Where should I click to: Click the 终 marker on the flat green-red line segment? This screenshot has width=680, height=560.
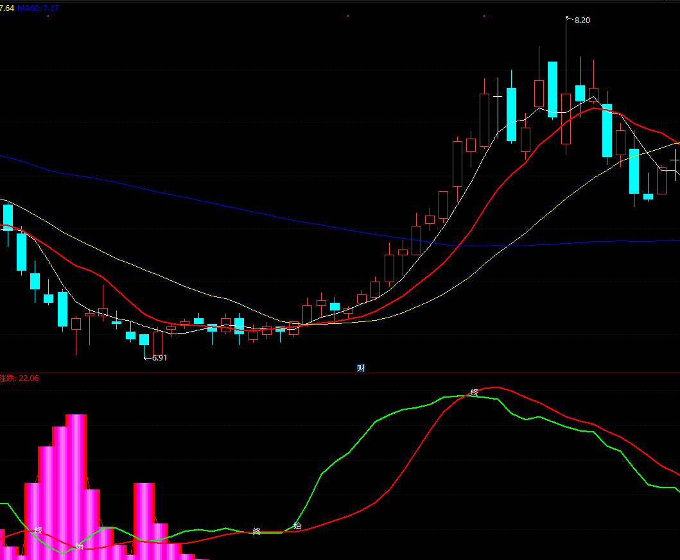point(256,531)
